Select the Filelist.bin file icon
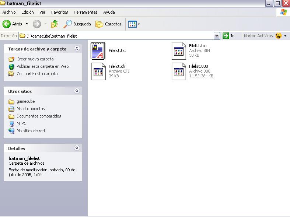This screenshot has height=217, width=290. click(x=179, y=50)
